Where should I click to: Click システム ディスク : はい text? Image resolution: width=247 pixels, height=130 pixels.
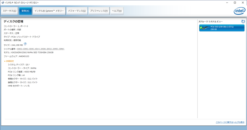tap(19, 65)
